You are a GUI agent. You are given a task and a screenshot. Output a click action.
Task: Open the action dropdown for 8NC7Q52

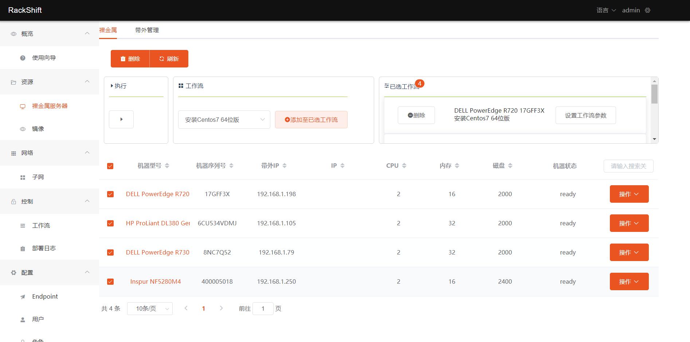pyautogui.click(x=629, y=252)
